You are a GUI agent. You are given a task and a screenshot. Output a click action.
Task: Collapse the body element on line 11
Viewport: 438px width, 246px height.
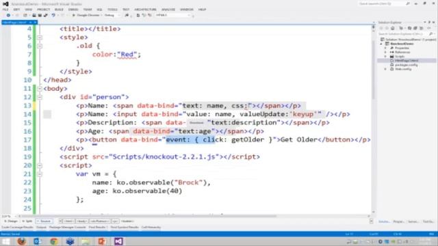(40, 89)
